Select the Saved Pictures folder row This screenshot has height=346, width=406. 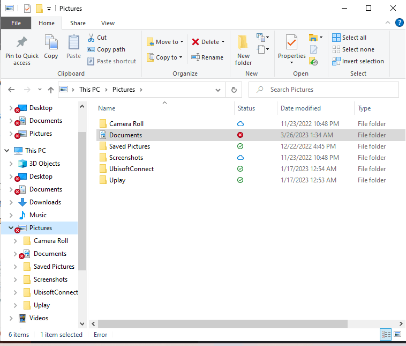[x=251, y=146]
